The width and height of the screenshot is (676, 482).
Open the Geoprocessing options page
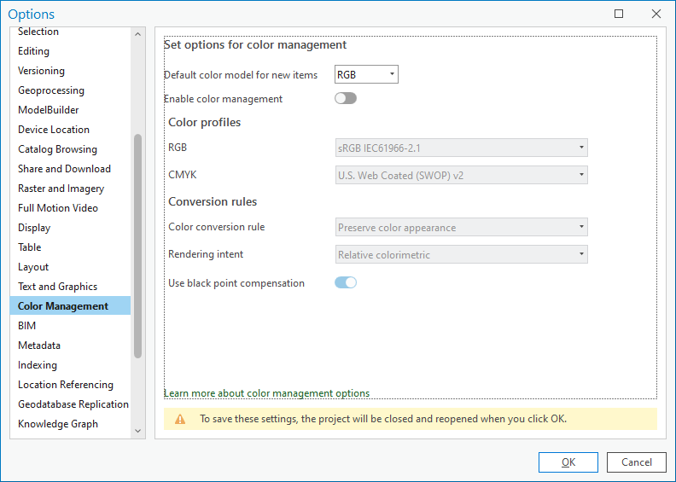51,90
